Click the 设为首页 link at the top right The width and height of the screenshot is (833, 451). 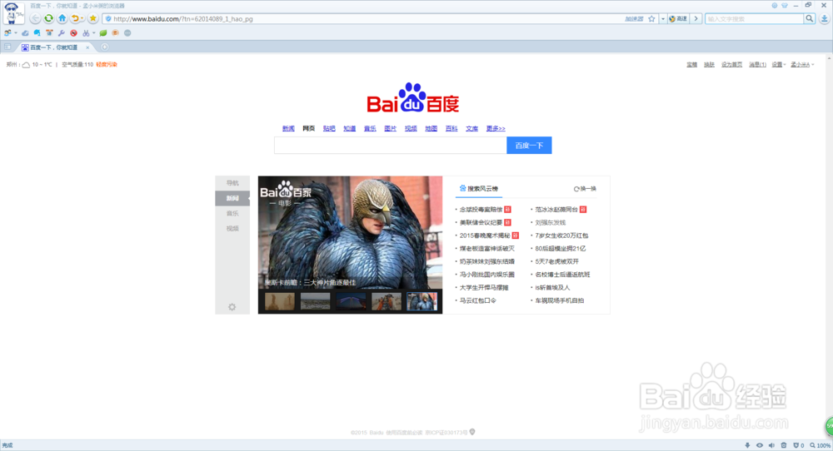731,65
